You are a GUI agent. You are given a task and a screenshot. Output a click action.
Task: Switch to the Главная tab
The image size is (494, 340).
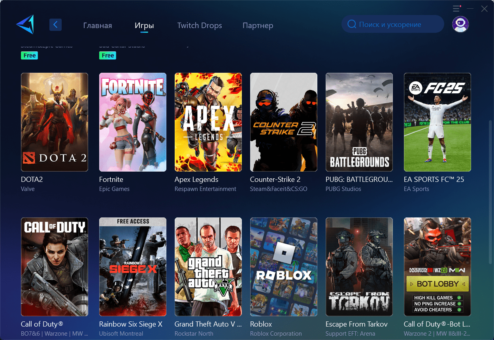(98, 26)
